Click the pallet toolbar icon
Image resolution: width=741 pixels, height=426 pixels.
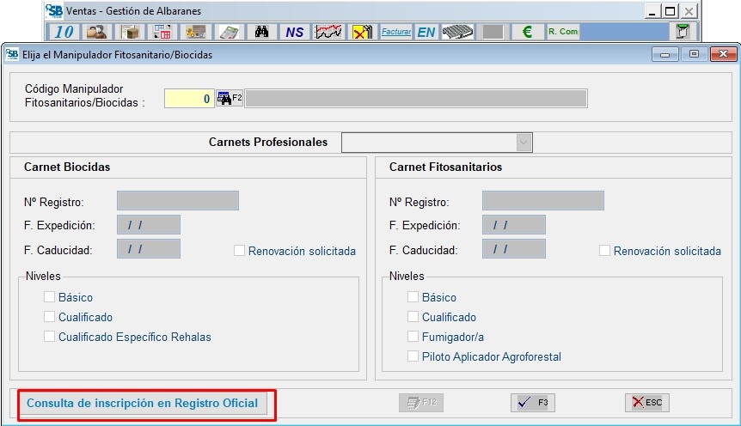[457, 32]
